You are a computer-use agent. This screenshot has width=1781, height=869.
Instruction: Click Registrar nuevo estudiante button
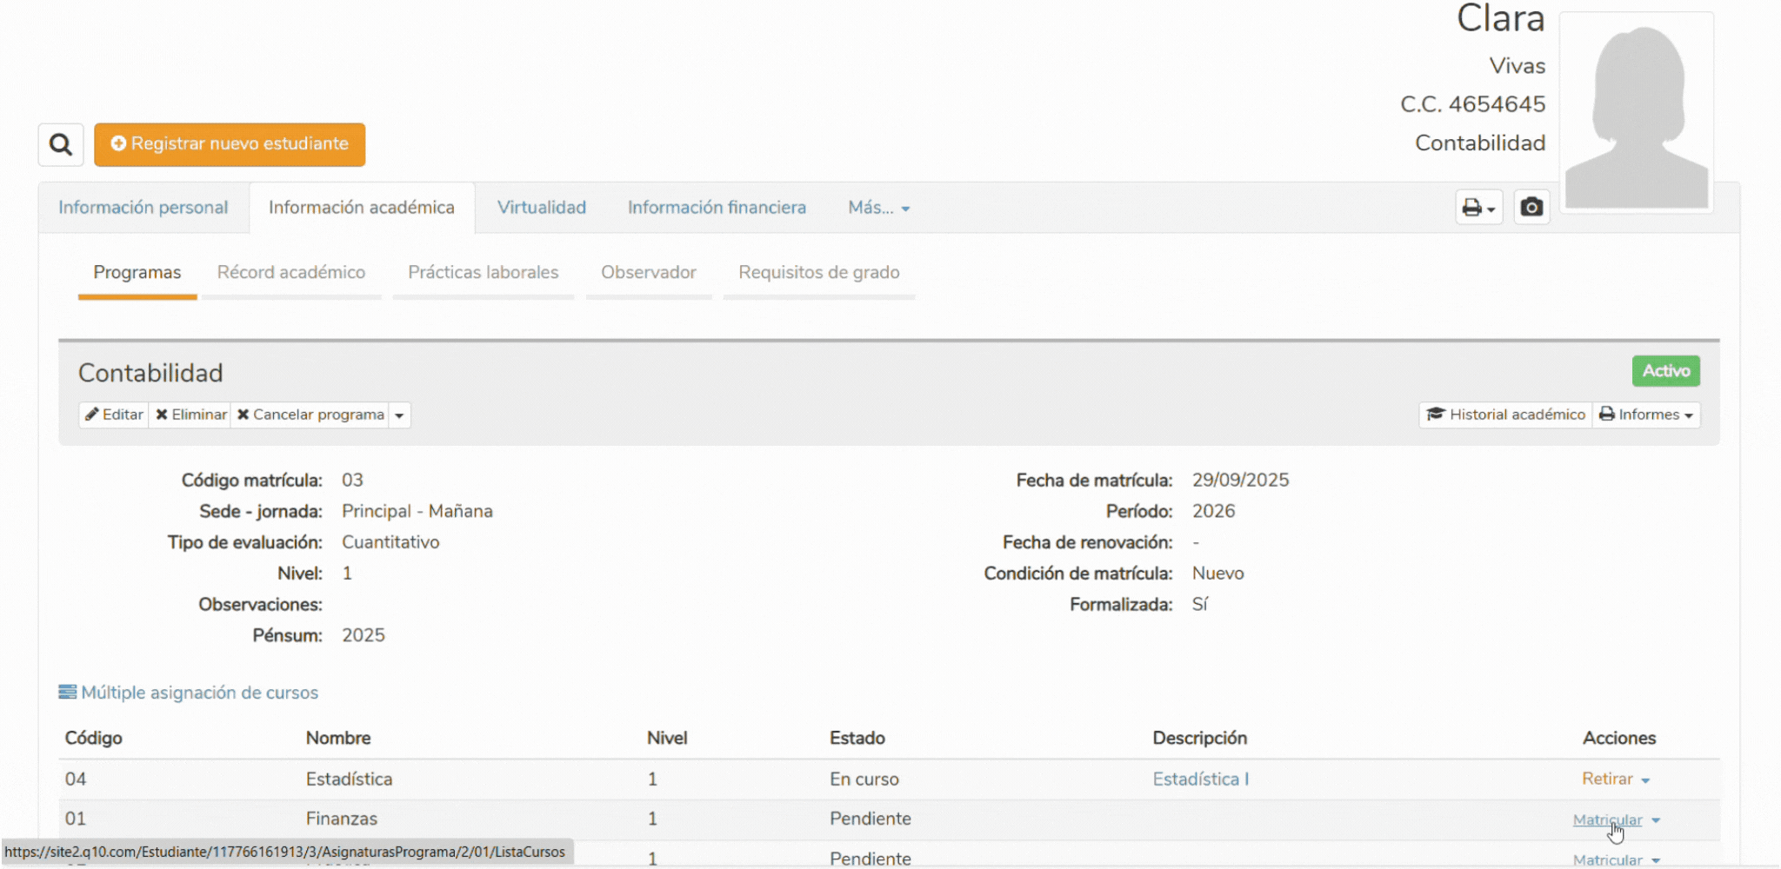coord(230,144)
